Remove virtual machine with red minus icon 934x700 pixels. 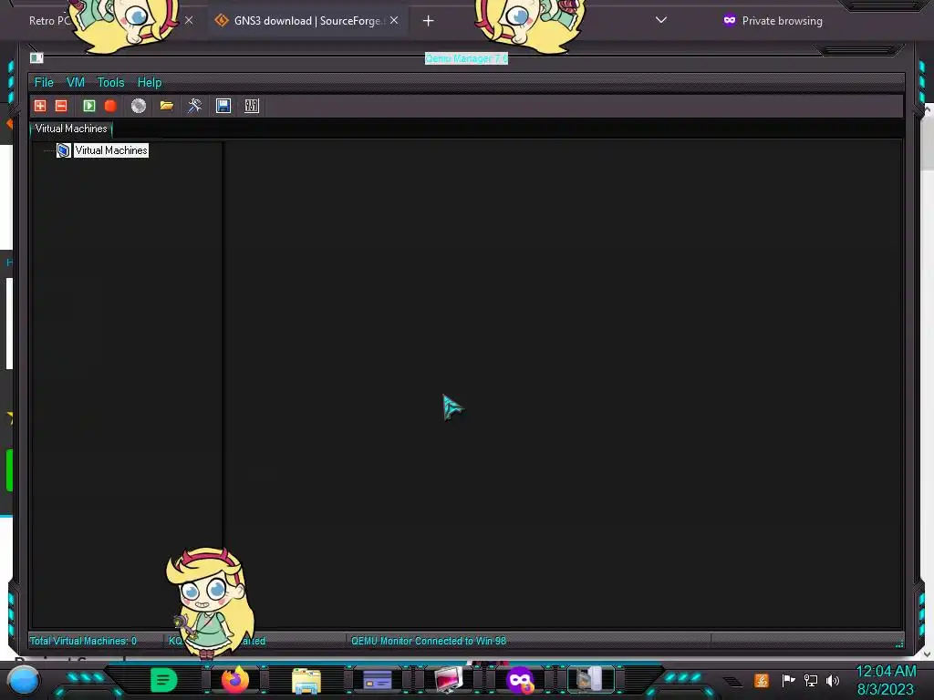(61, 106)
